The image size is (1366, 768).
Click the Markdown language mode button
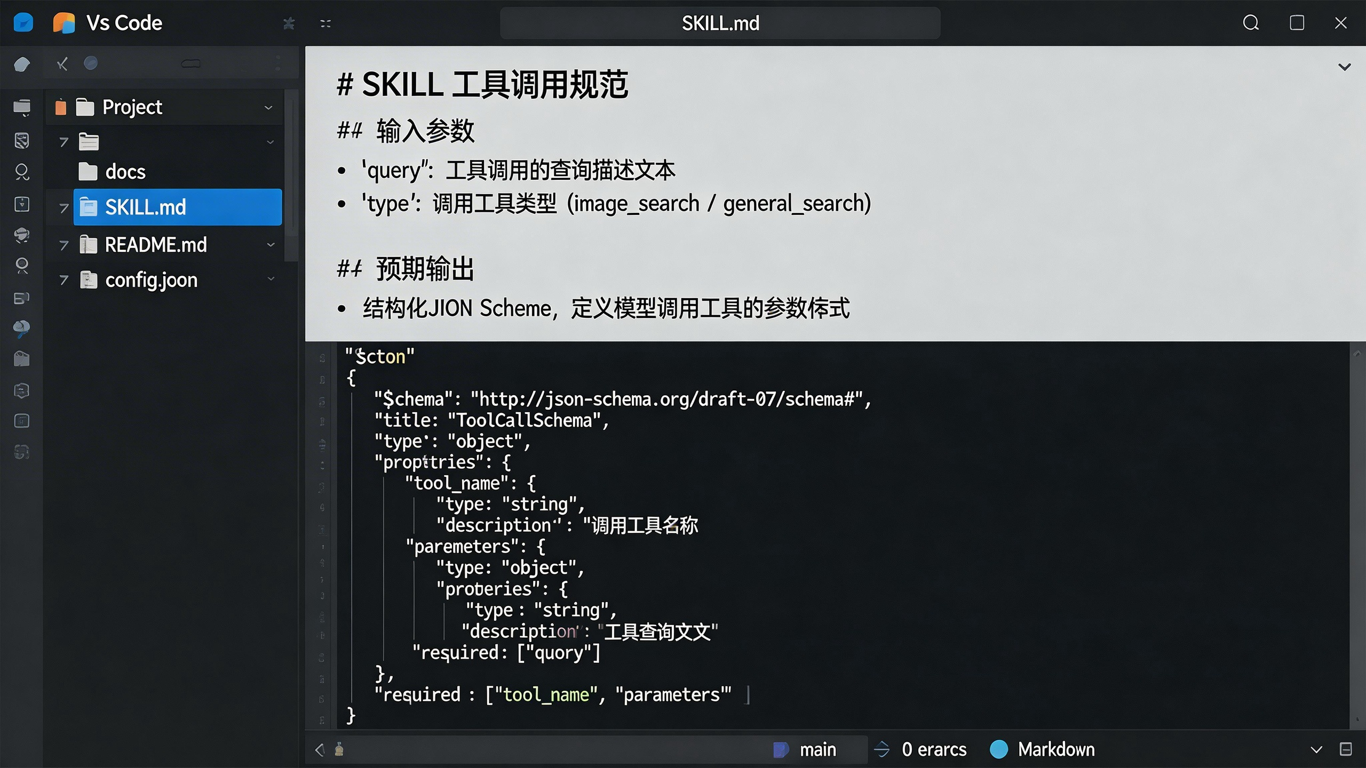[1055, 749]
